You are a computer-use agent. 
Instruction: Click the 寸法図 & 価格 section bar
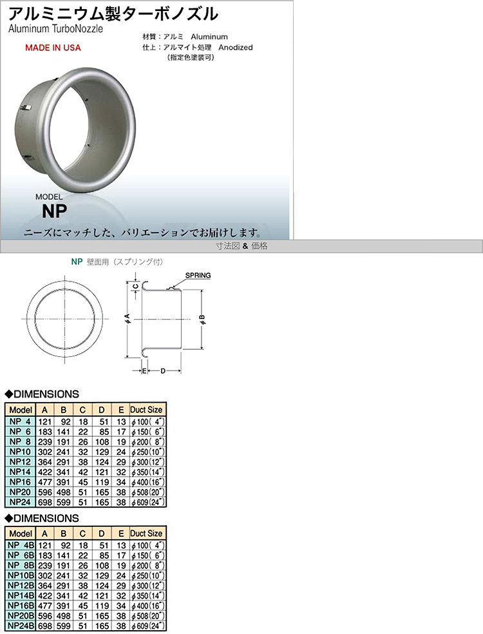point(241,246)
